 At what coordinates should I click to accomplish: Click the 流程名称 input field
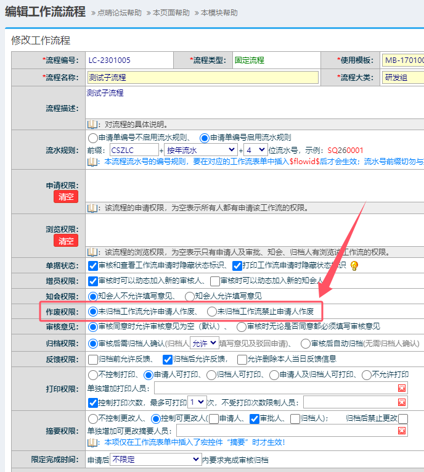click(202, 78)
